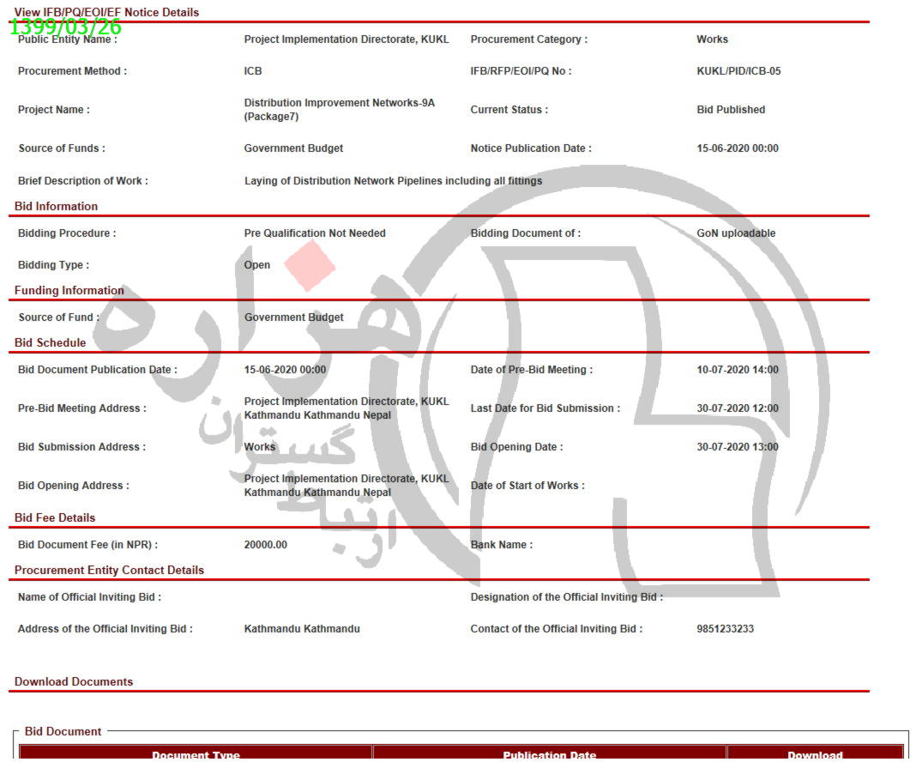Click the KUKL/PID/ICB-05 reference number
The height and width of the screenshot is (762, 922).
pyautogui.click(x=738, y=71)
